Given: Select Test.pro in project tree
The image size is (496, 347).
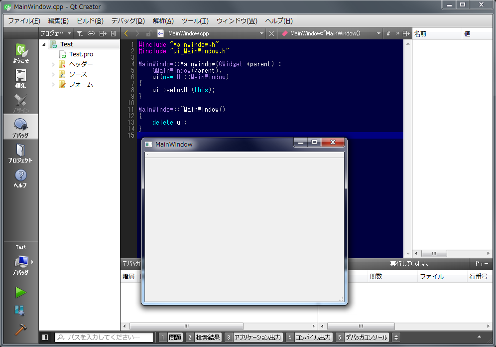Looking at the screenshot, I should 81,54.
